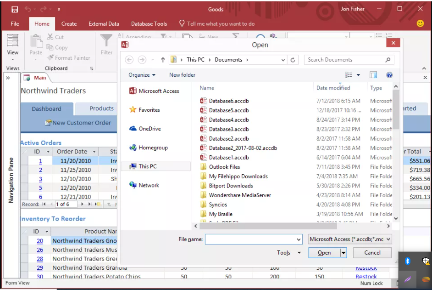432x290 pixels.
Task: Open order ID 5 link
Action: (40, 188)
